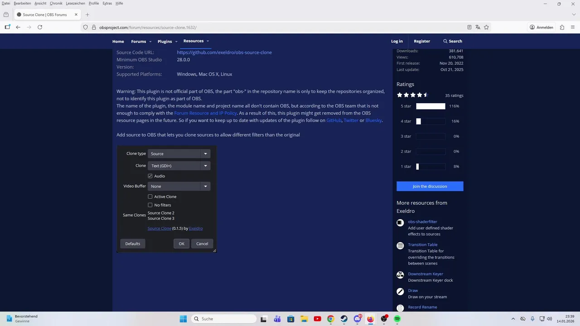The width and height of the screenshot is (580, 326).
Task: Open the Chrome icon in the taskbar
Action: [331, 319]
